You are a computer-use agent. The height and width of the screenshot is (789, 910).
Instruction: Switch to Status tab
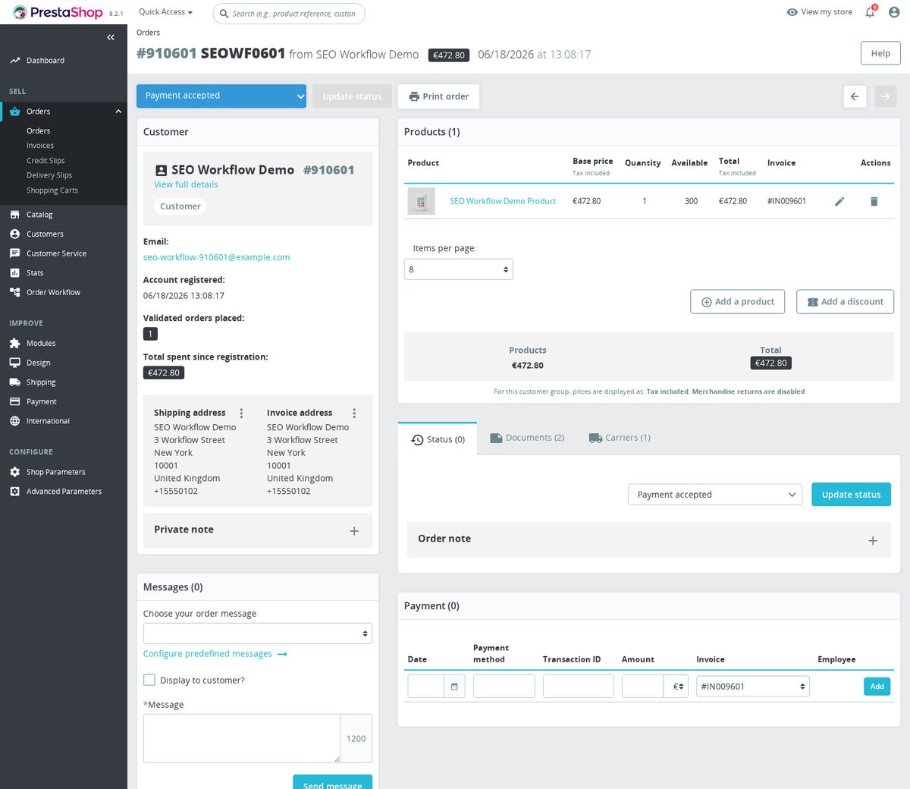438,439
